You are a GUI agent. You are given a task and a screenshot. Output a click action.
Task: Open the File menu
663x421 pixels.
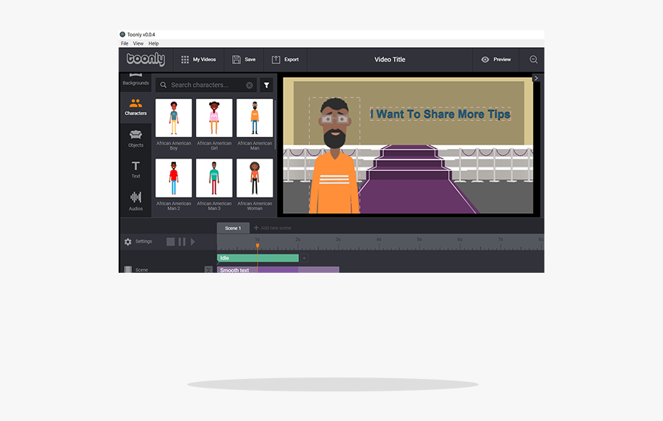point(124,44)
